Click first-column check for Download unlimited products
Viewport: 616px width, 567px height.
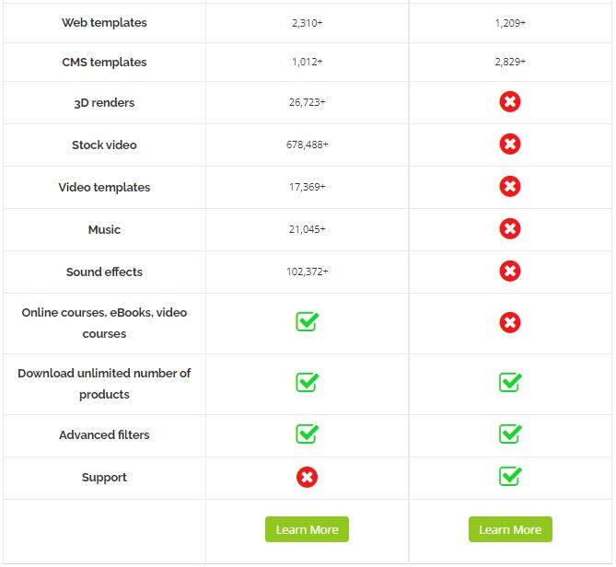(307, 383)
